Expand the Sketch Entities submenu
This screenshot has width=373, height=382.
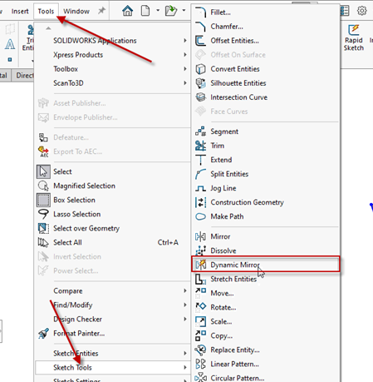coord(112,353)
